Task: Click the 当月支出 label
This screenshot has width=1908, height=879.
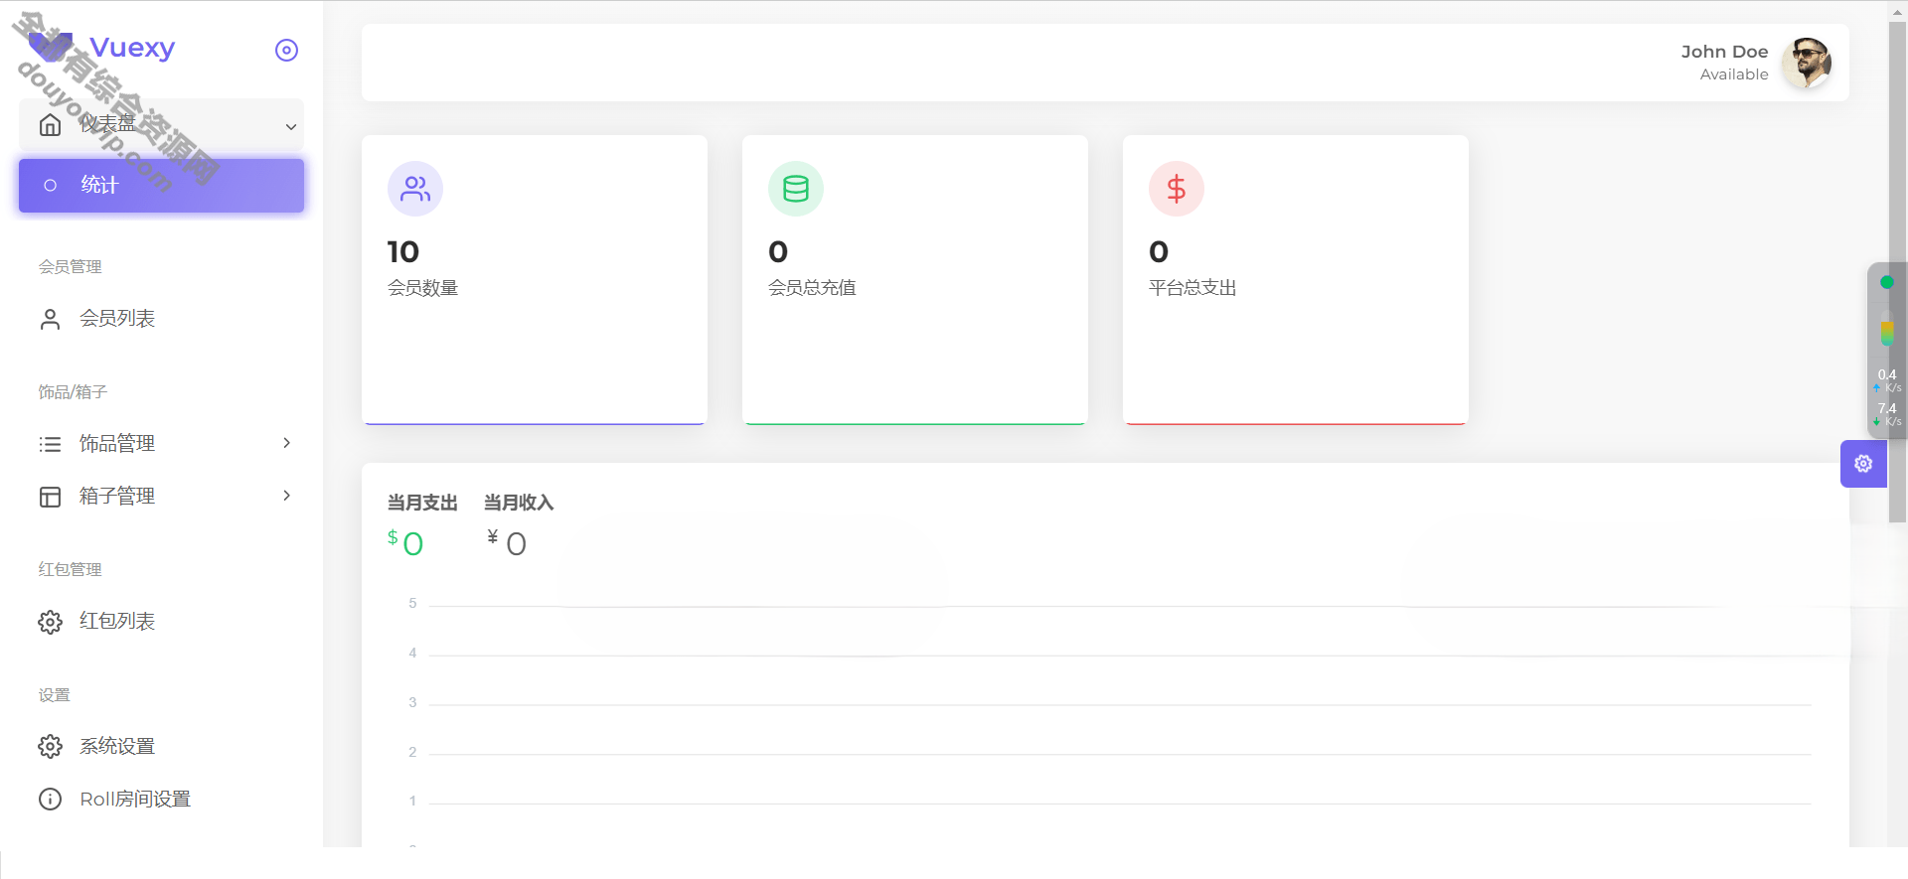Action: [x=422, y=503]
